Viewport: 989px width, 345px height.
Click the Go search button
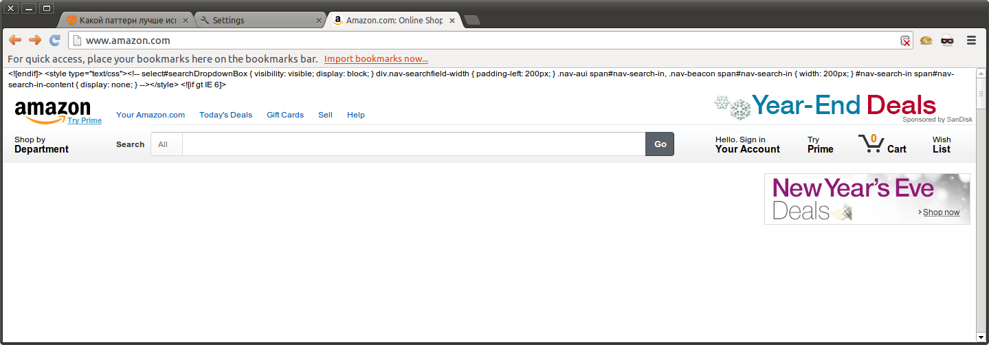(x=660, y=144)
